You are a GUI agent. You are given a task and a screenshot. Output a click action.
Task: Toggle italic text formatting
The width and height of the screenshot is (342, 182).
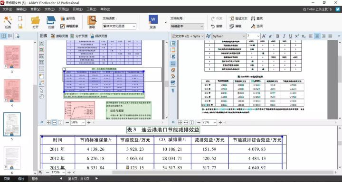pos(284,36)
